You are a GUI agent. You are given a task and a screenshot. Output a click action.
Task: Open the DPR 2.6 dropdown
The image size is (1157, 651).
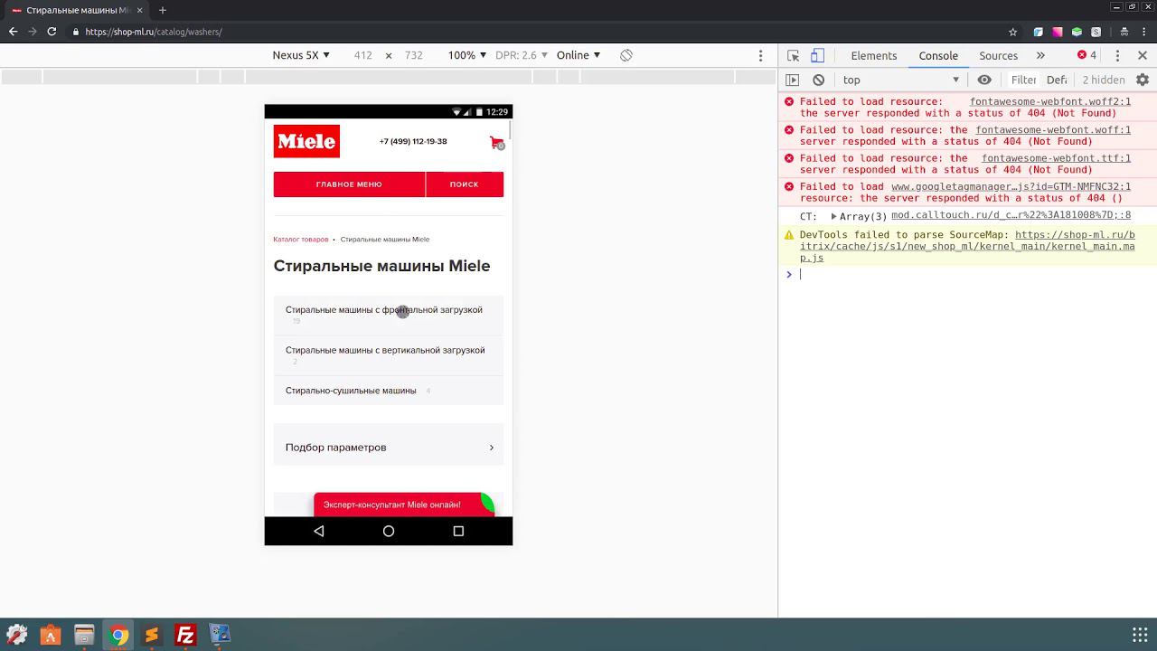click(x=522, y=55)
